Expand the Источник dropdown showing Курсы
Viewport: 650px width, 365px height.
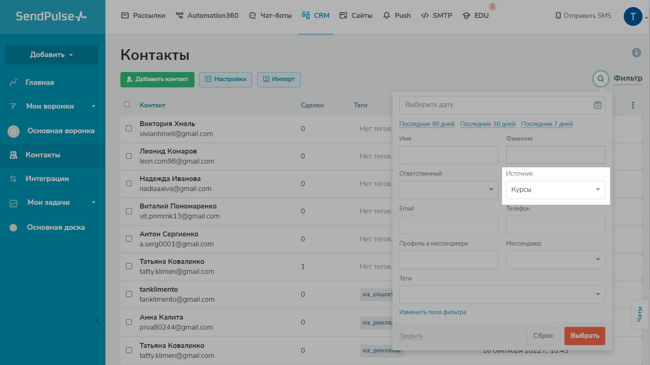pos(555,190)
